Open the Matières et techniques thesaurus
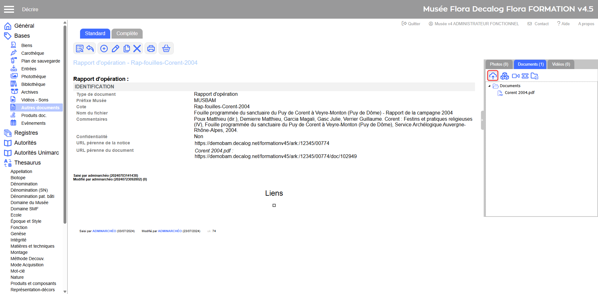Viewport: 598px width, 294px height. [x=32, y=246]
